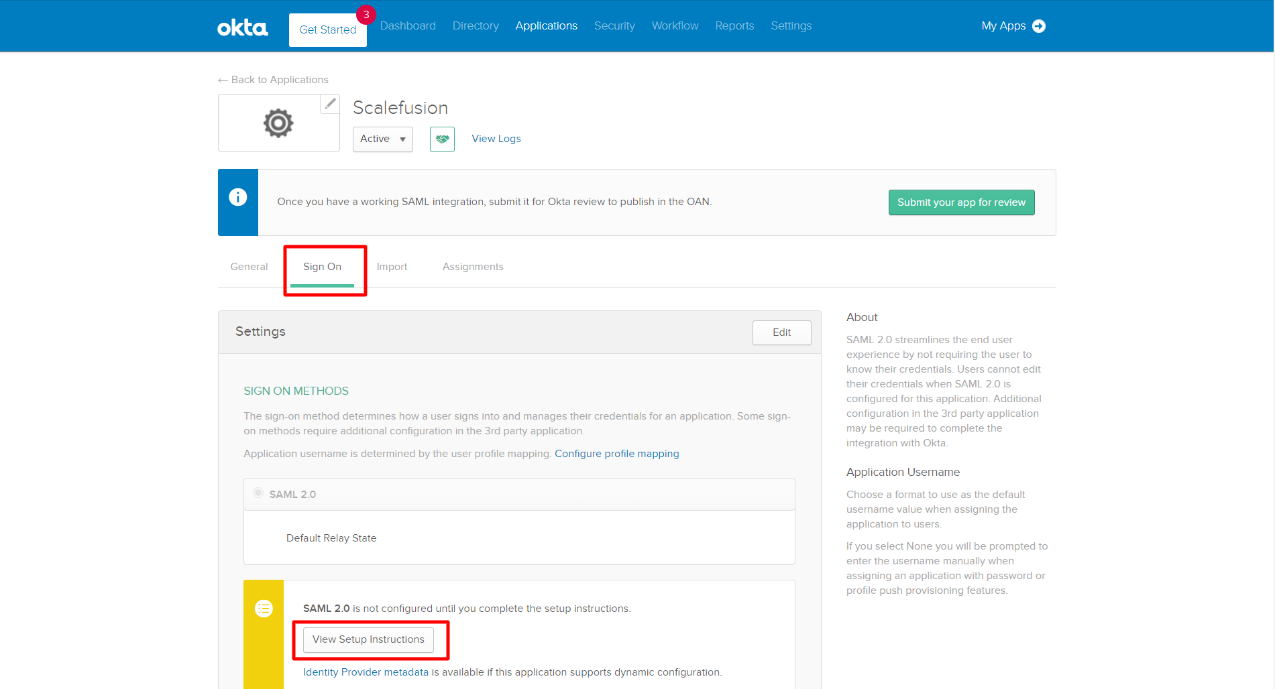Image resolution: width=1275 pixels, height=689 pixels.
Task: Click the View Logs link
Action: (x=496, y=139)
